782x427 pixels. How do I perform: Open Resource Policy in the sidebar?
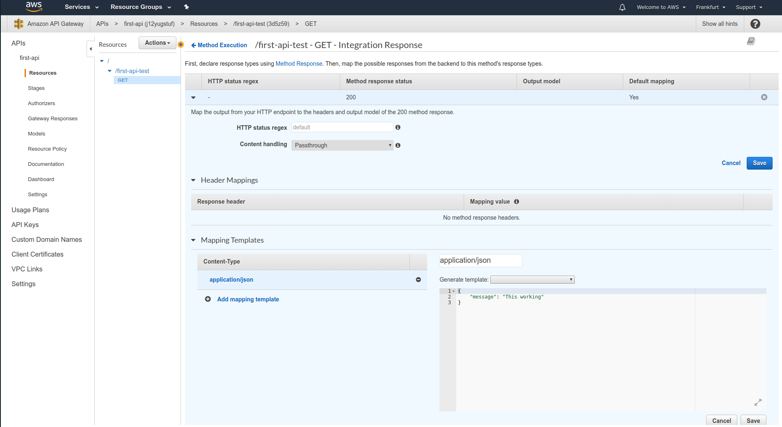point(47,149)
